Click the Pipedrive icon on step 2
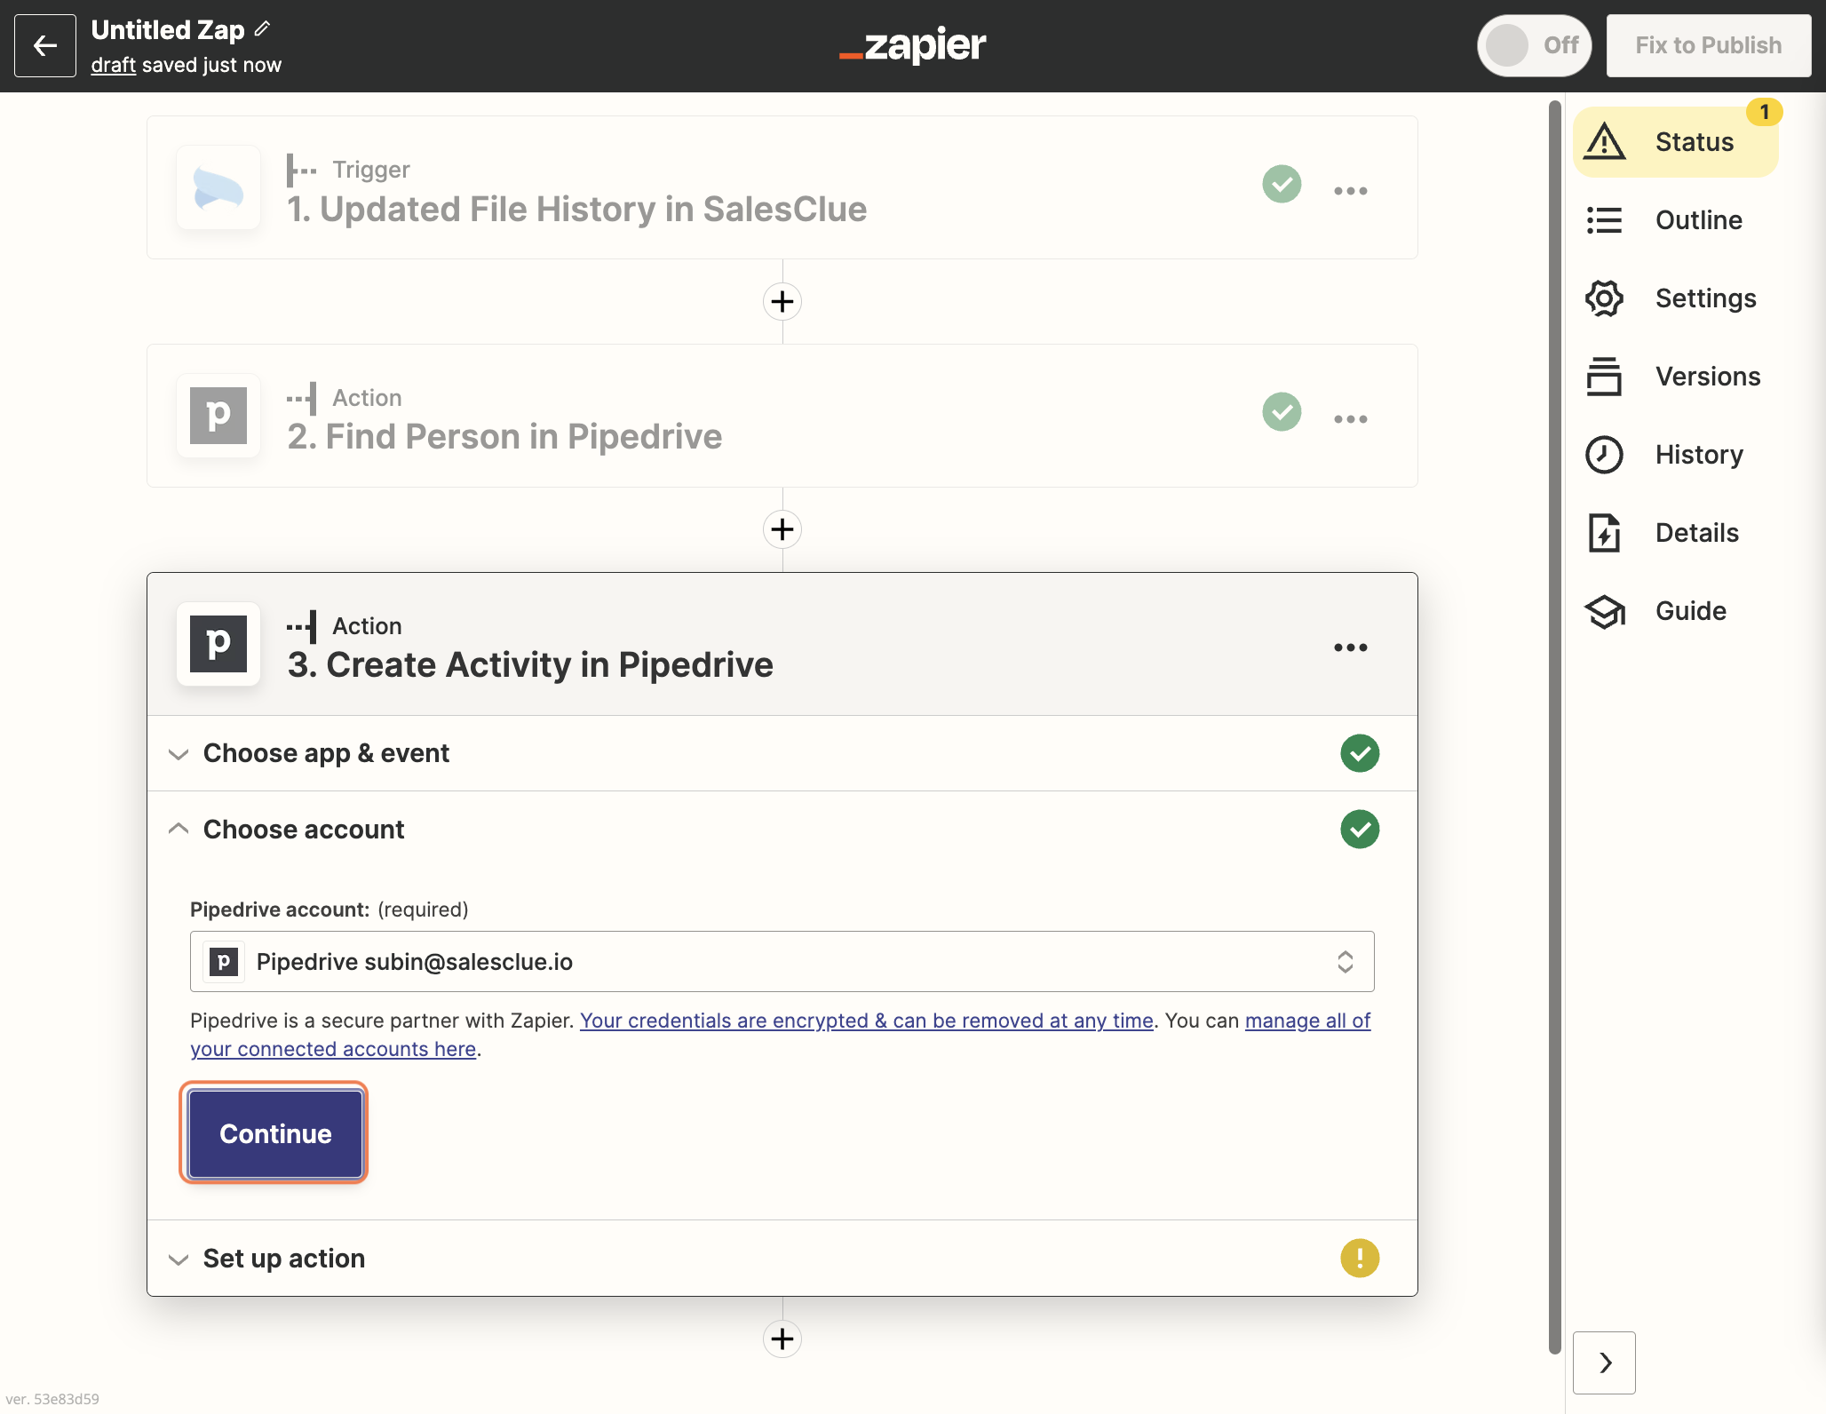 point(218,416)
